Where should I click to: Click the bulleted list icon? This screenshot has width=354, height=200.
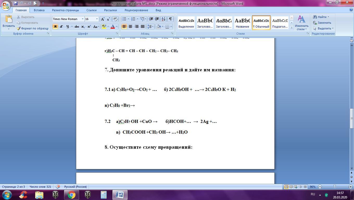pos(124,19)
